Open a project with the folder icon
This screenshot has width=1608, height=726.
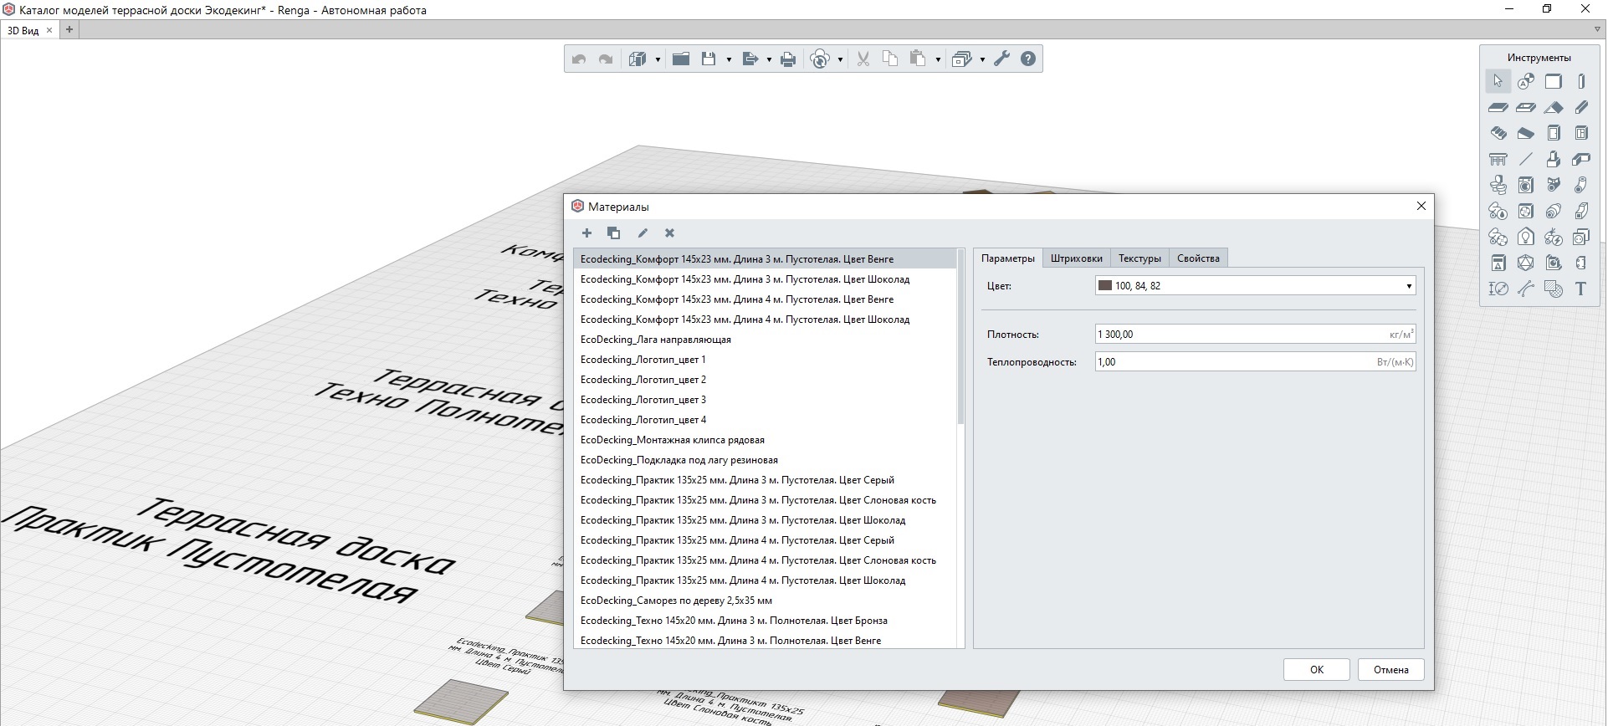[681, 59]
